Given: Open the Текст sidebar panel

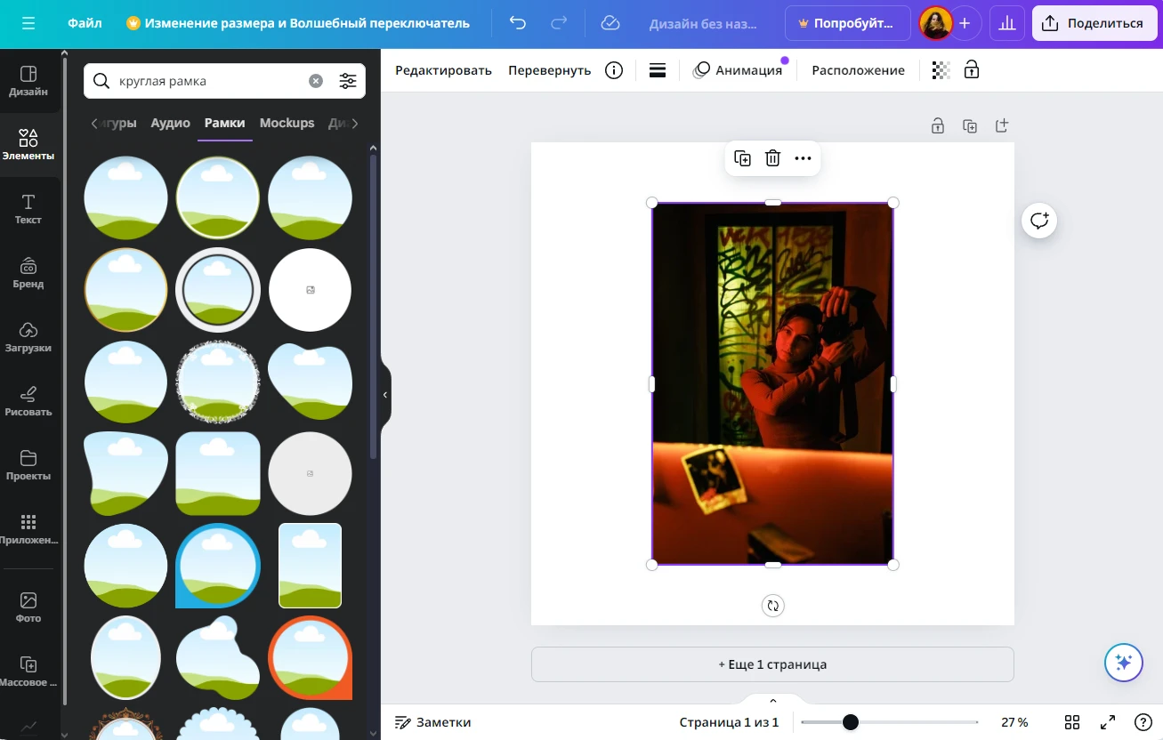Looking at the screenshot, I should pyautogui.click(x=28, y=209).
